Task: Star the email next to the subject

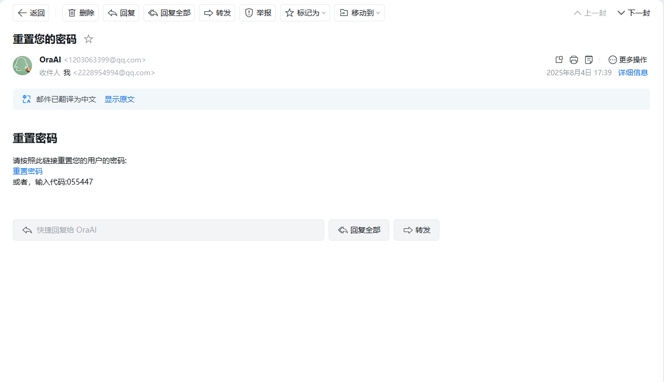Action: (x=89, y=39)
